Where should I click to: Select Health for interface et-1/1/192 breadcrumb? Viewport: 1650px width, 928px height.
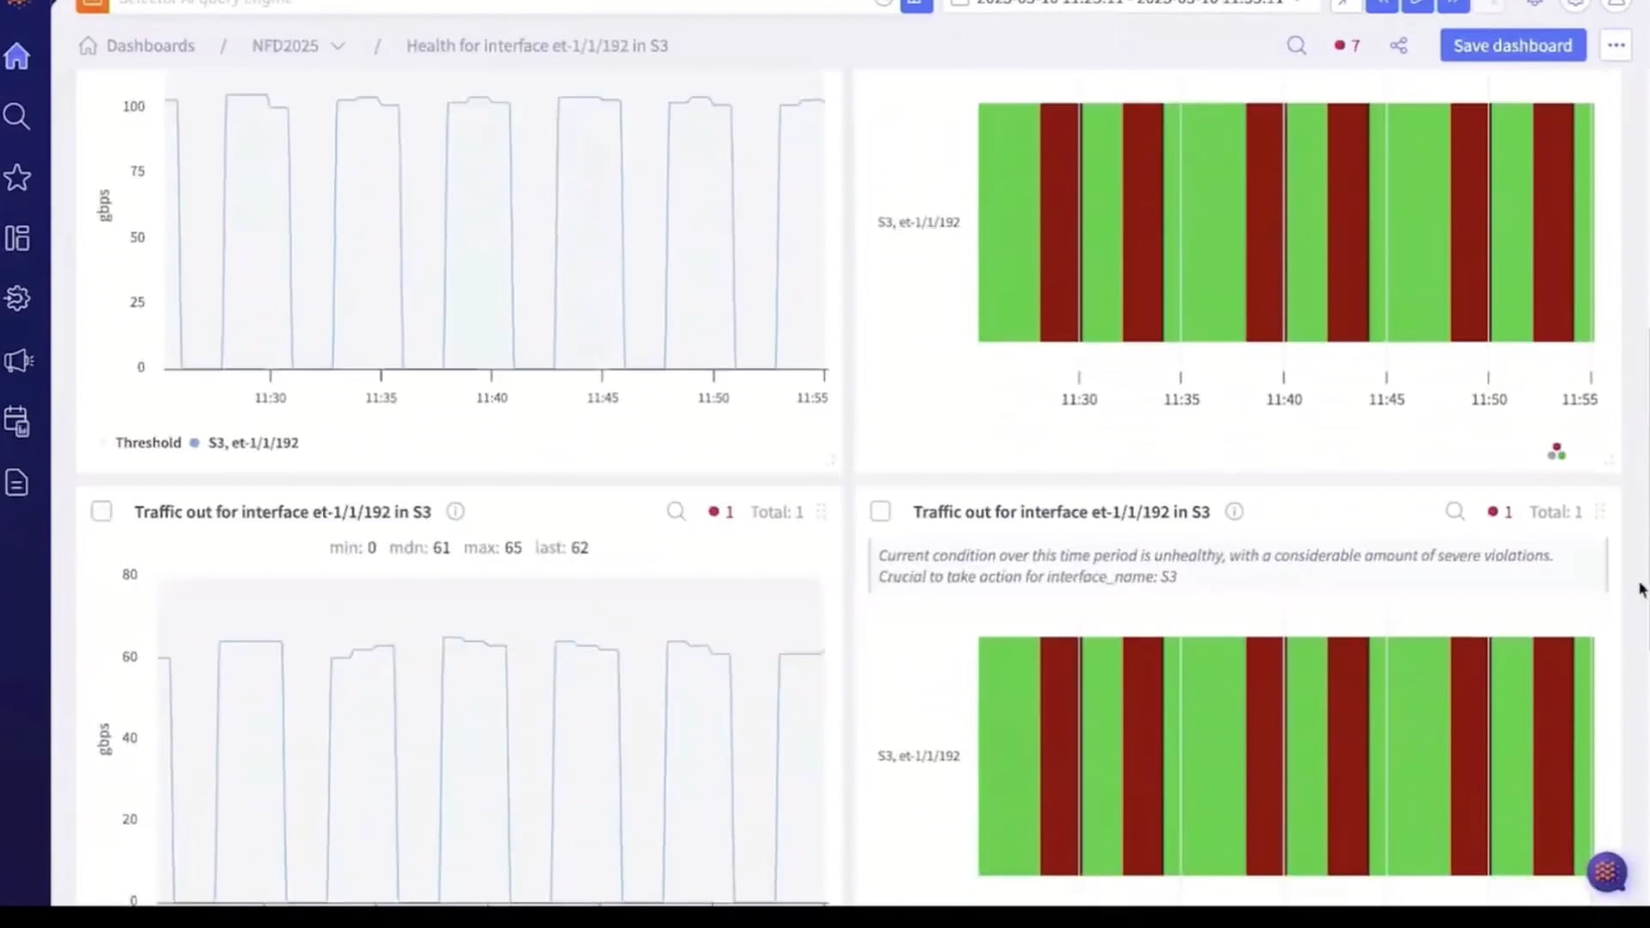537,46
